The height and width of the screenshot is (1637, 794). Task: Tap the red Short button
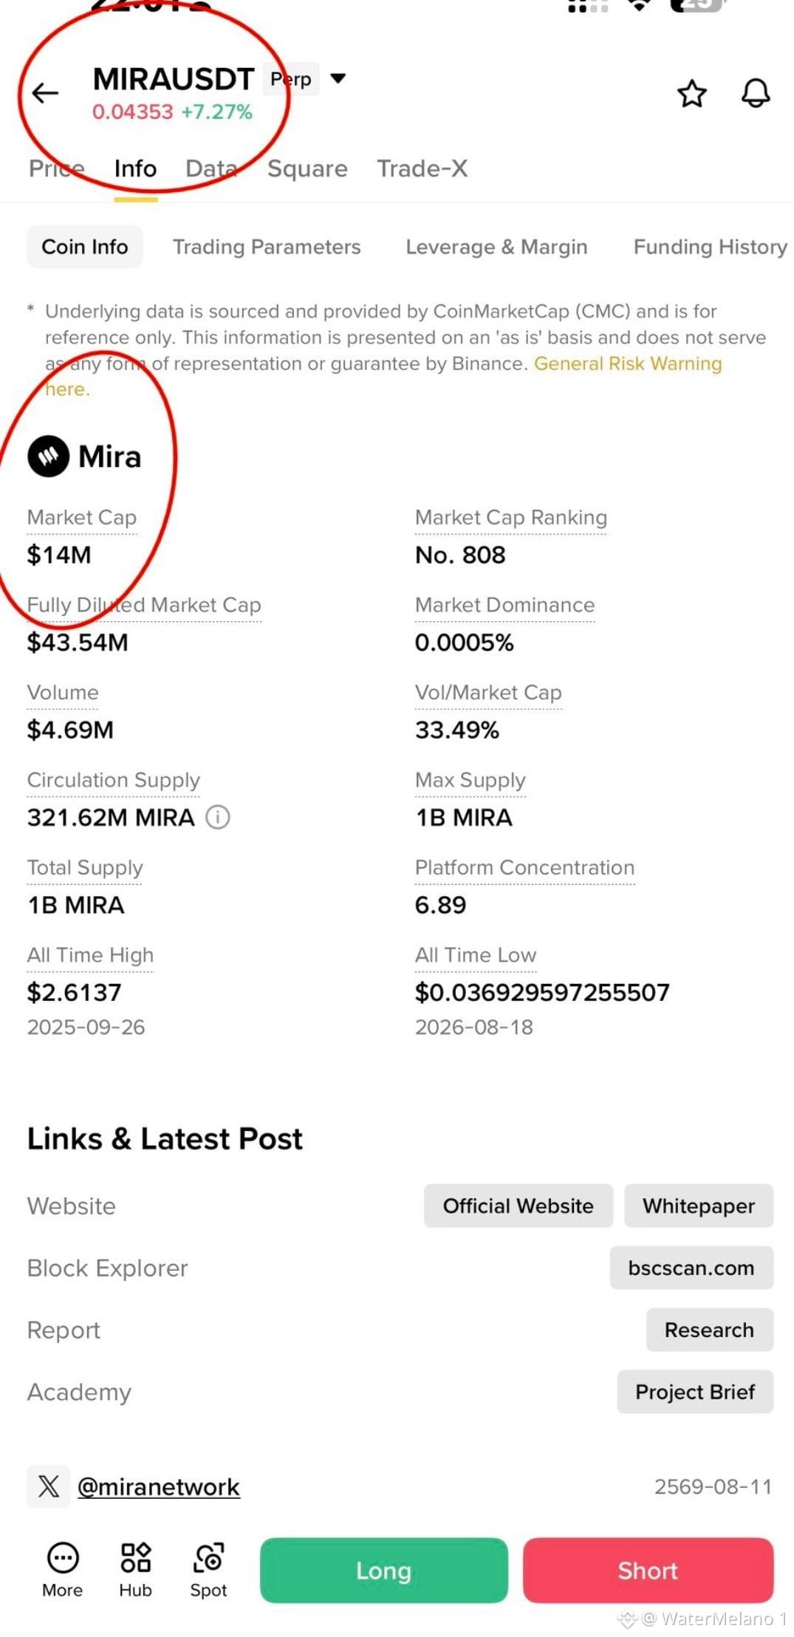click(648, 1571)
